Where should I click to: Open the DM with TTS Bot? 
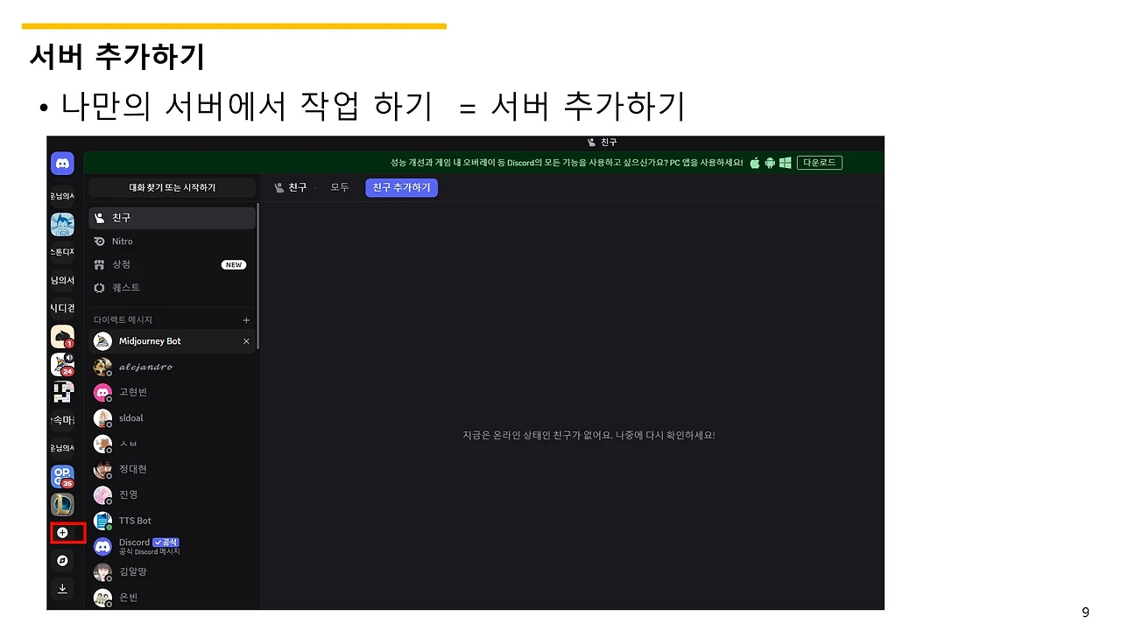point(134,520)
